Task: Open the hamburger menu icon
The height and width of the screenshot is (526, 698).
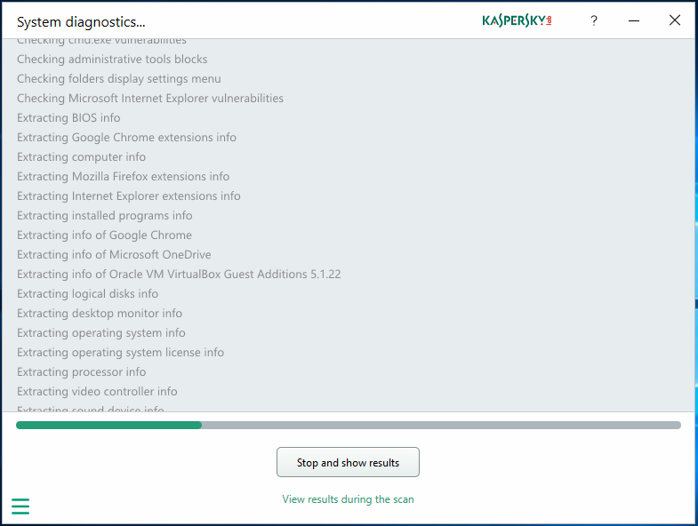Action: (x=20, y=506)
